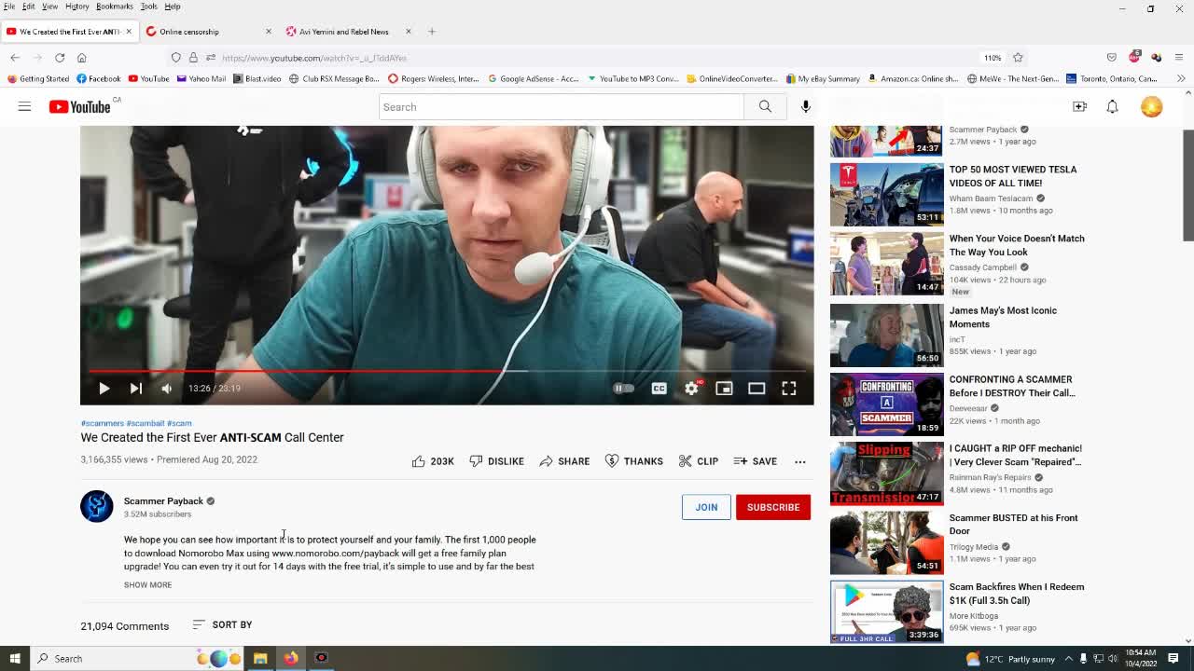The height and width of the screenshot is (671, 1194).
Task: Open the player settings gear
Action: tap(691, 389)
